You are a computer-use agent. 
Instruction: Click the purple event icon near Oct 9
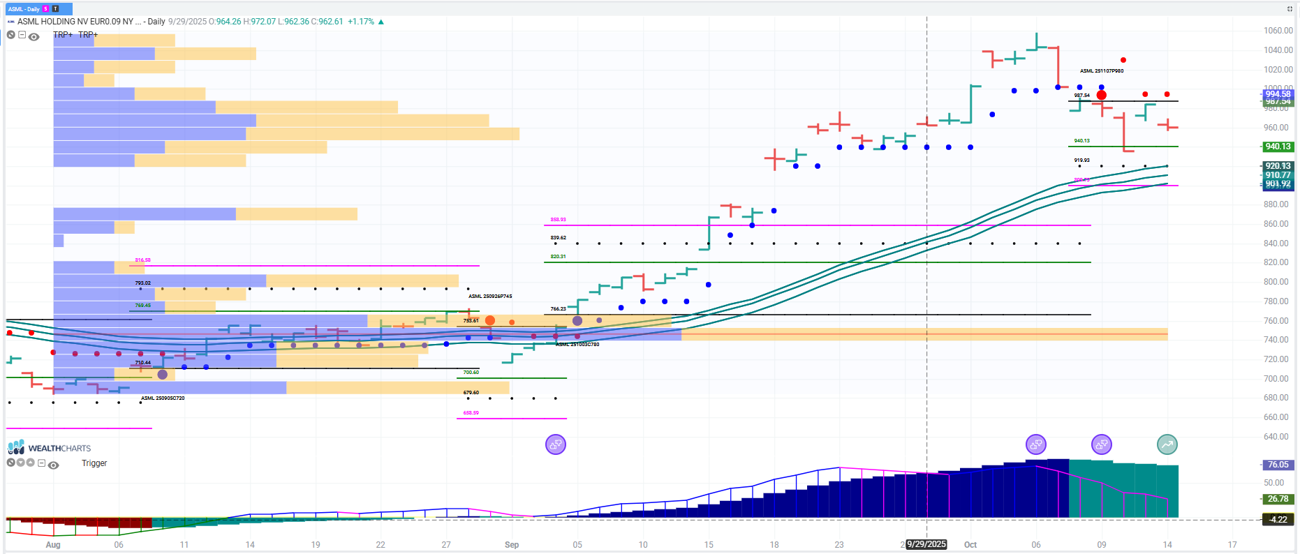coord(1102,444)
